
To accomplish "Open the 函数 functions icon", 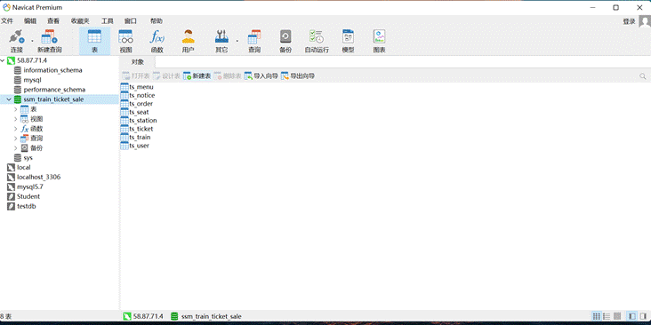I will point(157,42).
